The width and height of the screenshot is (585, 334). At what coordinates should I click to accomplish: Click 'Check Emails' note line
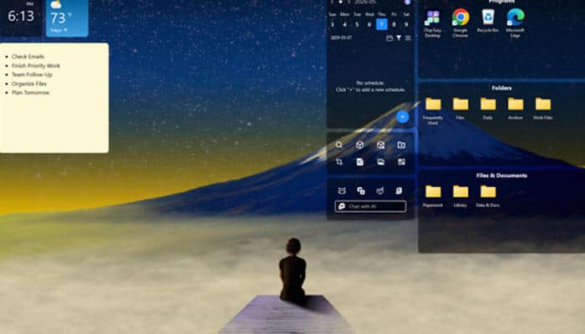[28, 57]
